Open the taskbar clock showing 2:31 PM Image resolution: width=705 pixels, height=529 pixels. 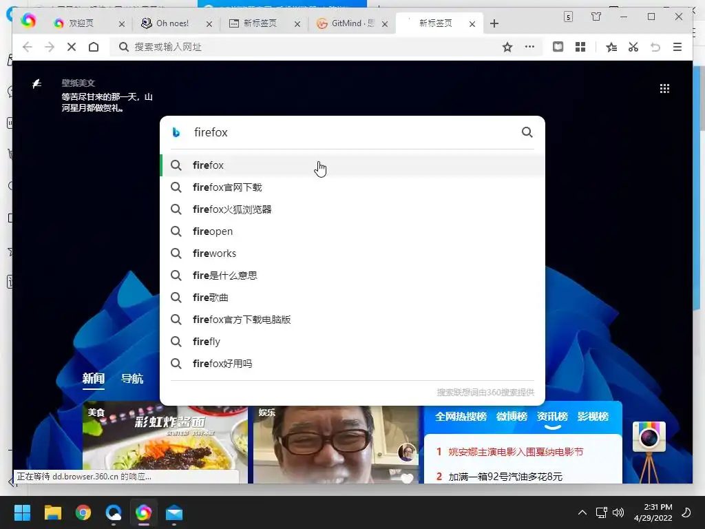tap(653, 512)
